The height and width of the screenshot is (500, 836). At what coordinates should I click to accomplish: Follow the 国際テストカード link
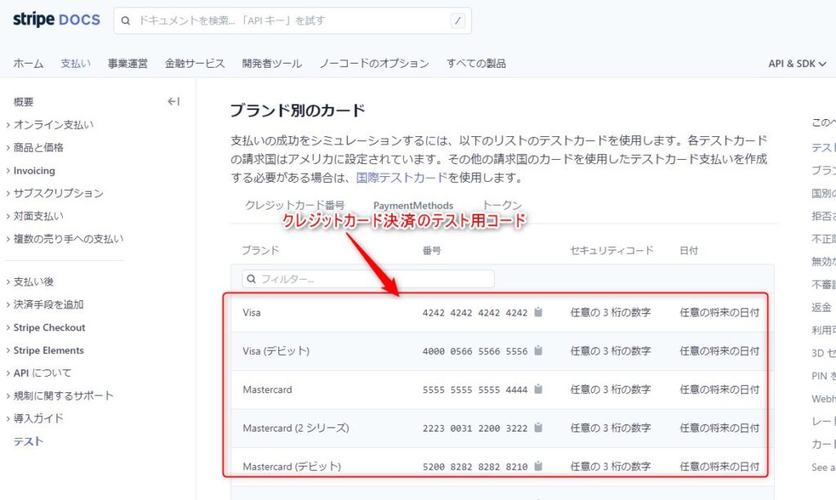[402, 177]
